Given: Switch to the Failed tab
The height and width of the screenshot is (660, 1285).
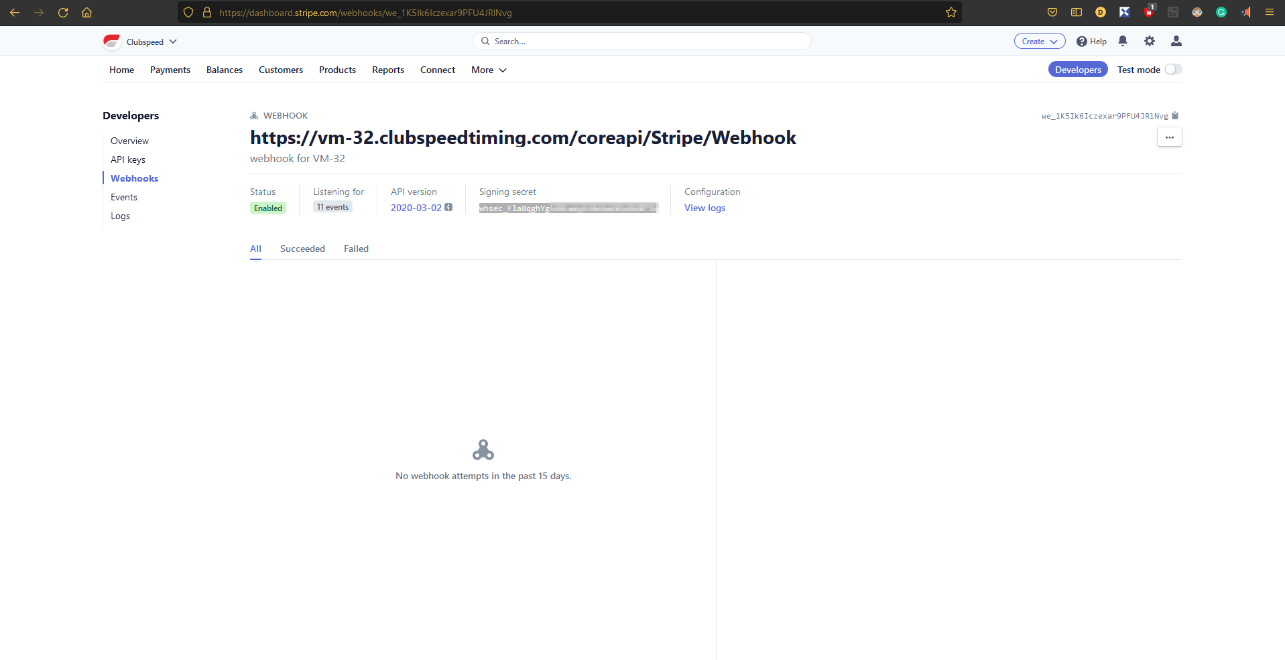Looking at the screenshot, I should (x=356, y=249).
